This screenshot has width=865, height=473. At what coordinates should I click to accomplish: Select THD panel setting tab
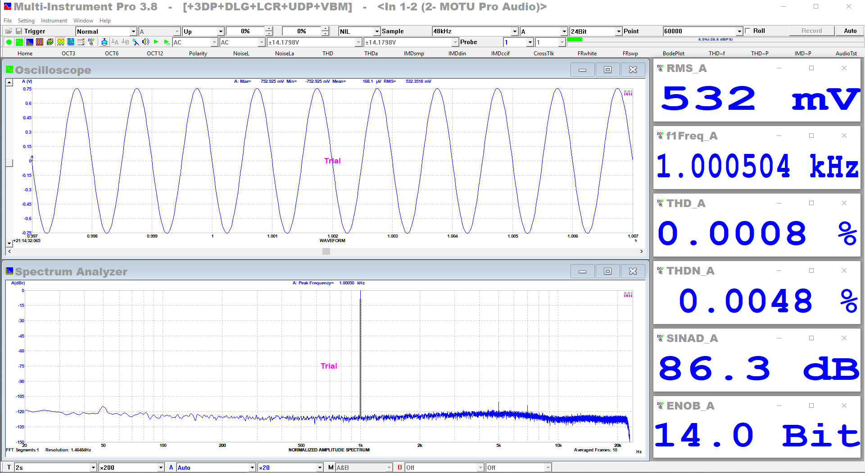click(x=328, y=54)
